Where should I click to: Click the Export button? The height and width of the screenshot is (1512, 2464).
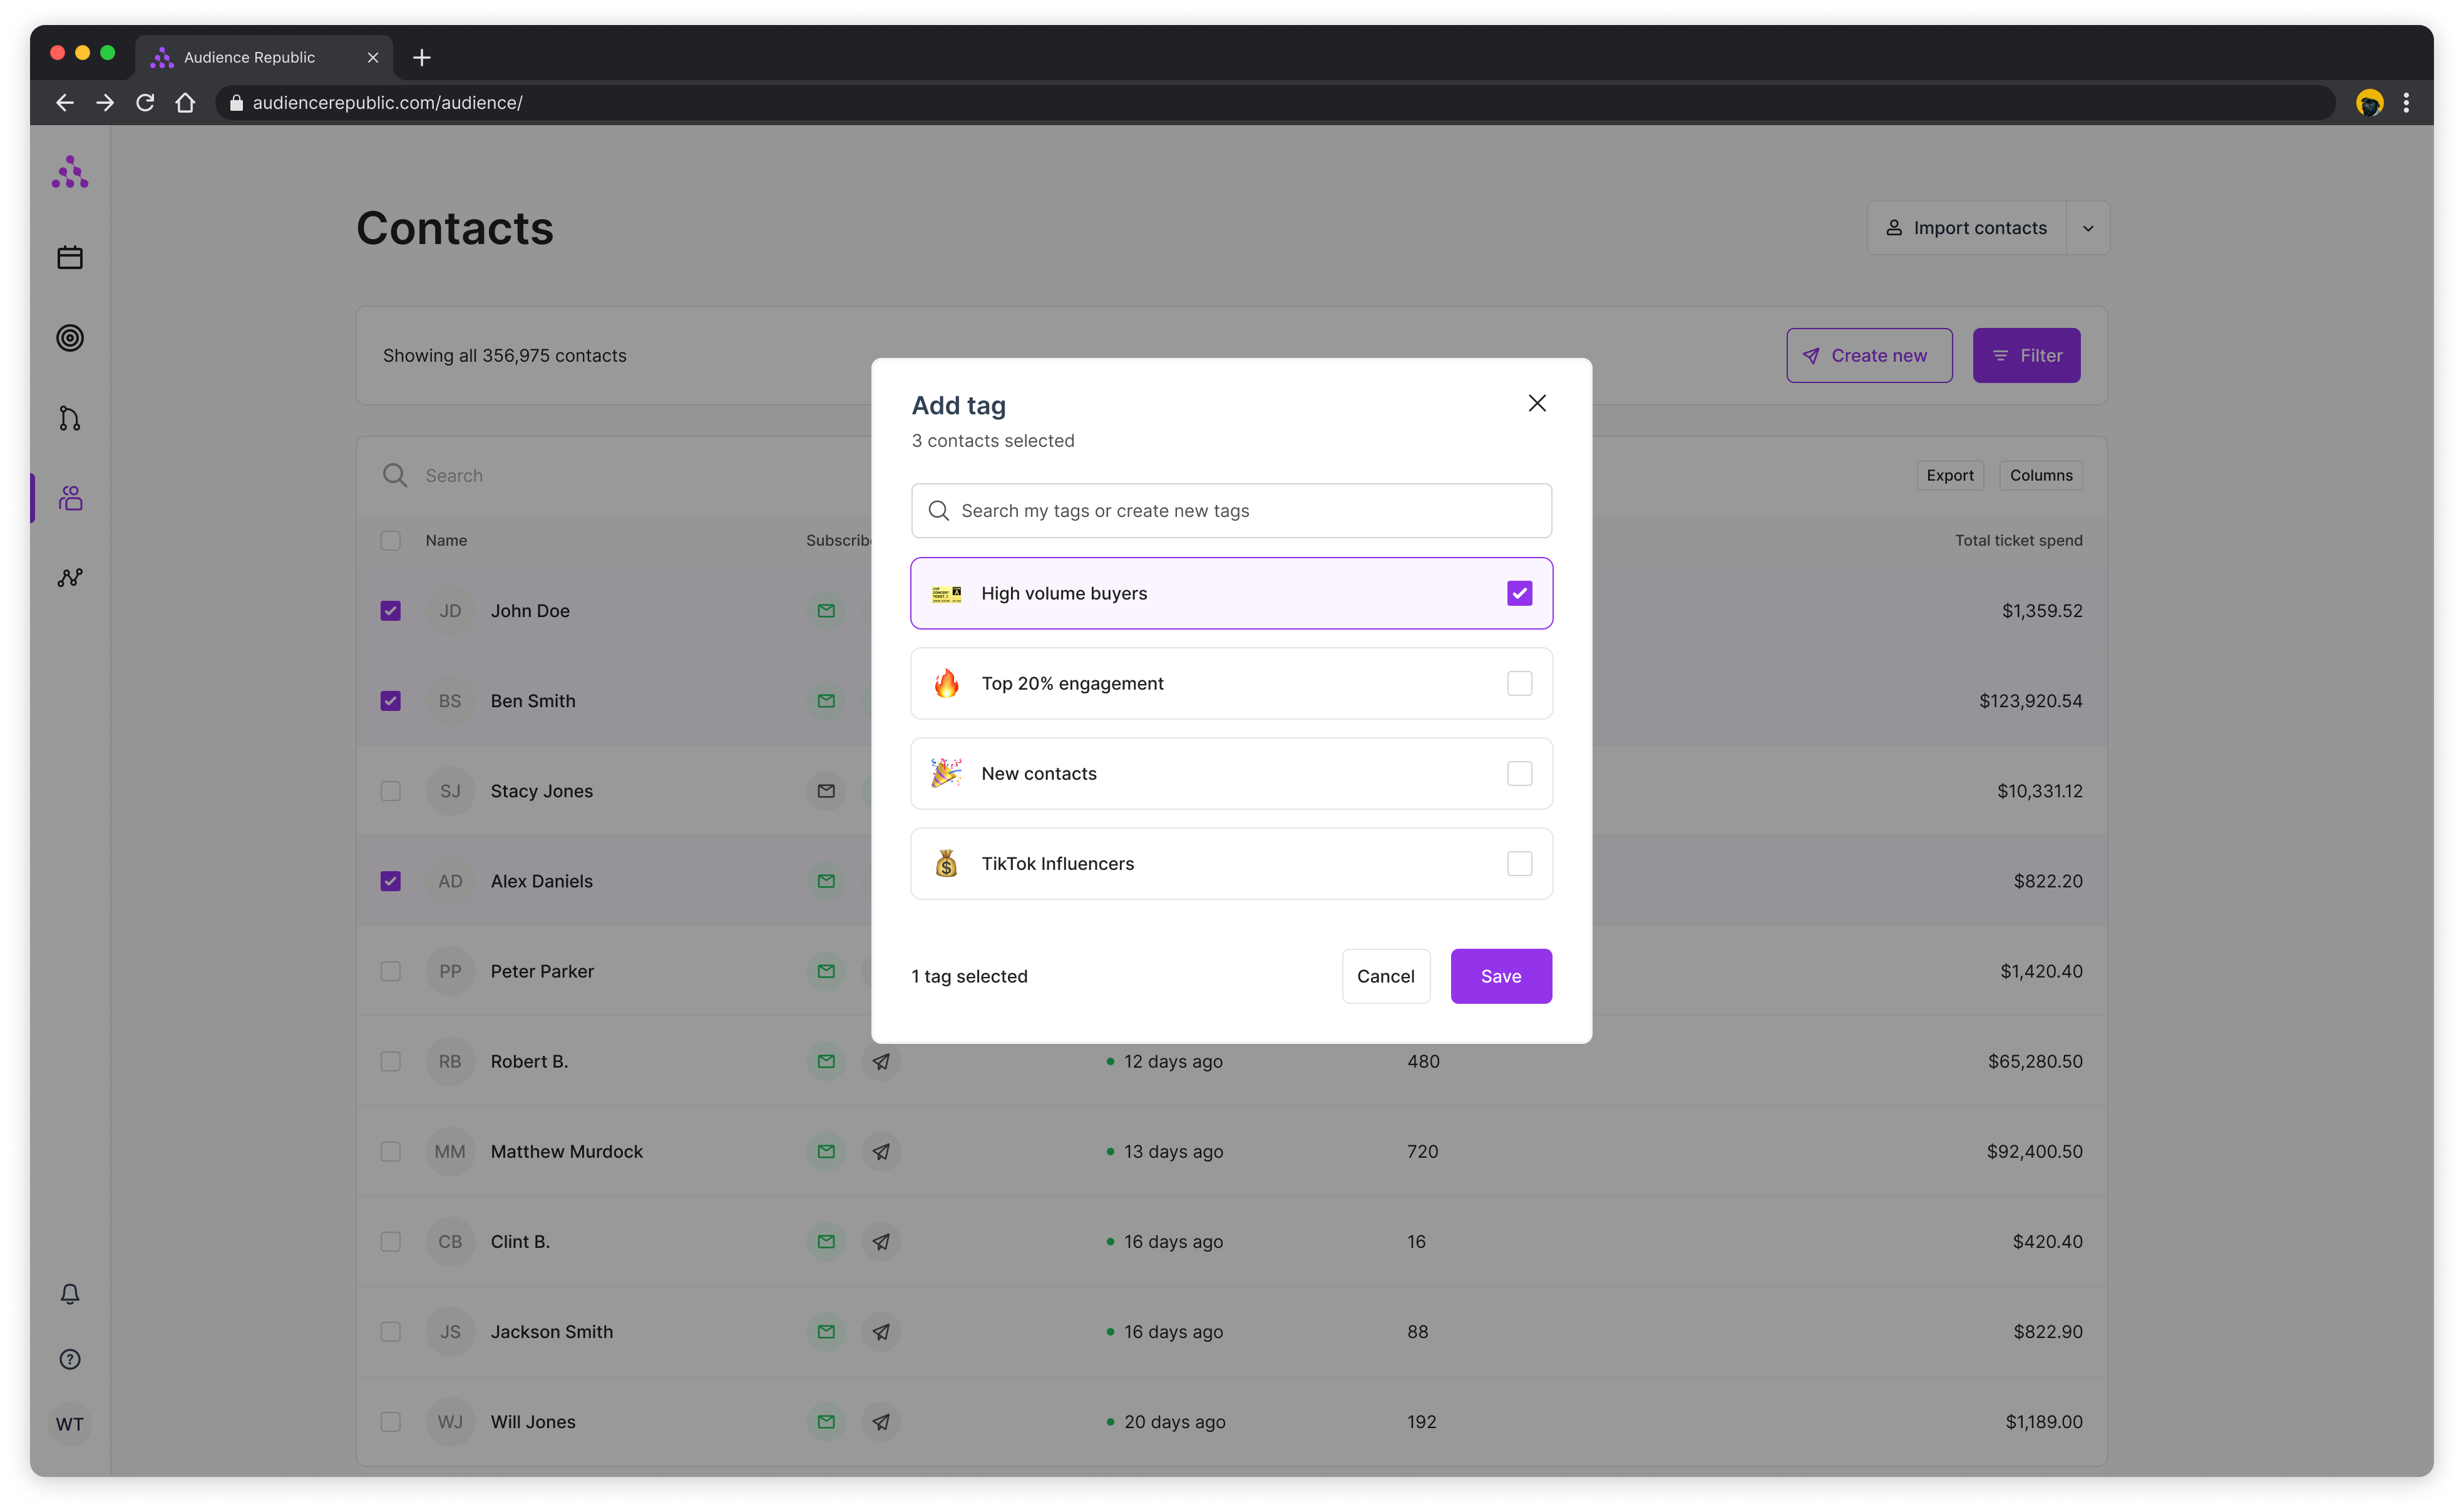pyautogui.click(x=1950, y=475)
